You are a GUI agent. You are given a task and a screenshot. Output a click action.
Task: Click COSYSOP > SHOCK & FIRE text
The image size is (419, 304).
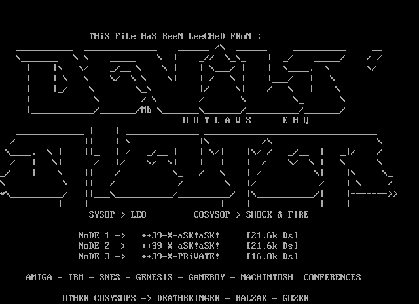tap(251, 214)
